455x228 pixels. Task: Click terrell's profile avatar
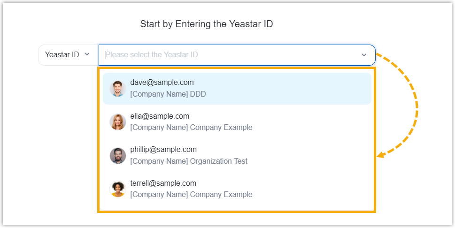118,189
